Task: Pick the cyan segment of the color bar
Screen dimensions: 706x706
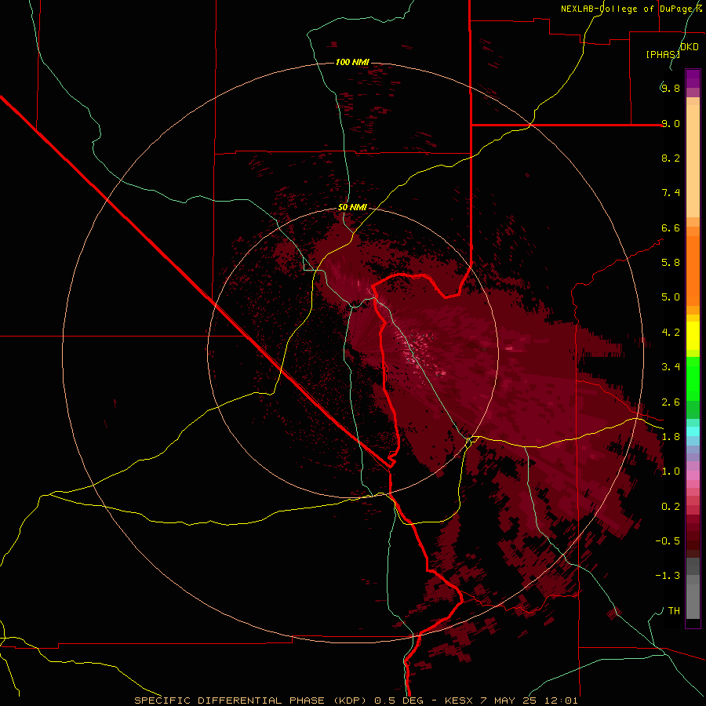Action: (693, 431)
